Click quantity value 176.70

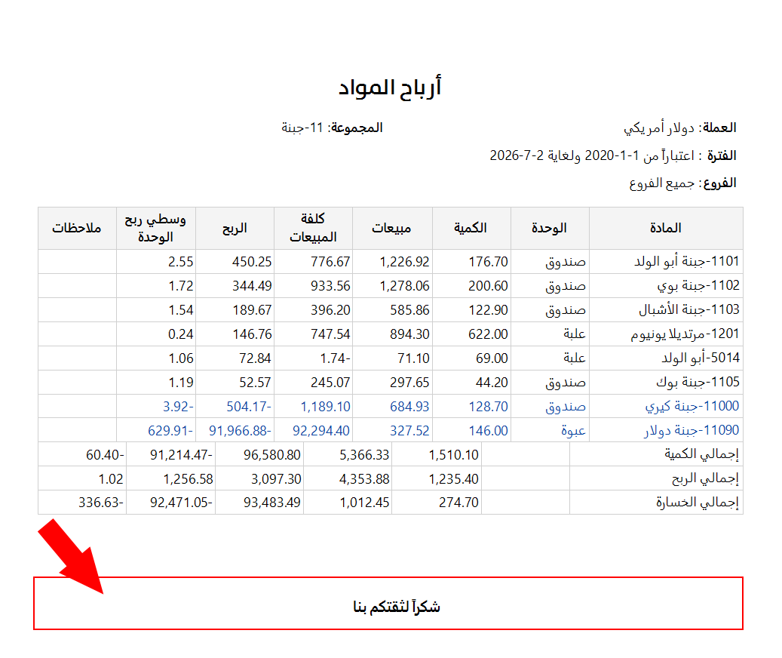(488, 262)
